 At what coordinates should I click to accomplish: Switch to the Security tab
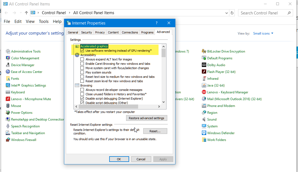coord(86,32)
